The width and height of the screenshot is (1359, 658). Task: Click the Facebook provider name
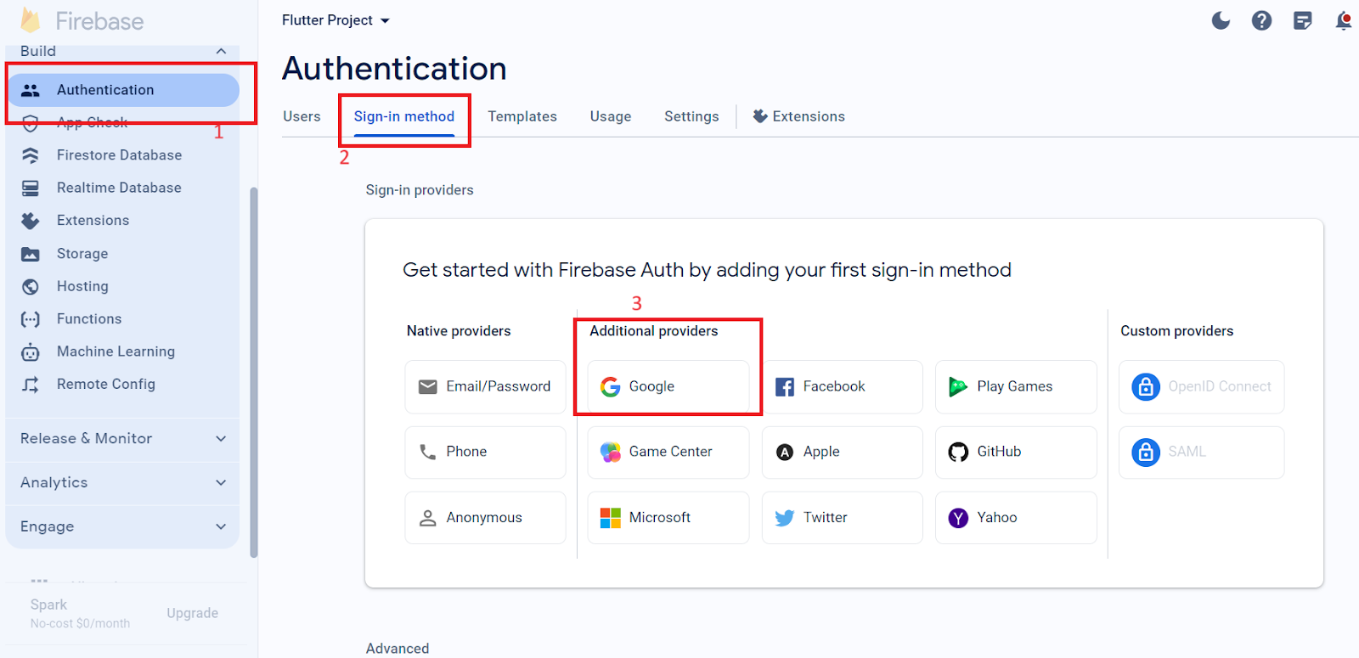tap(834, 387)
